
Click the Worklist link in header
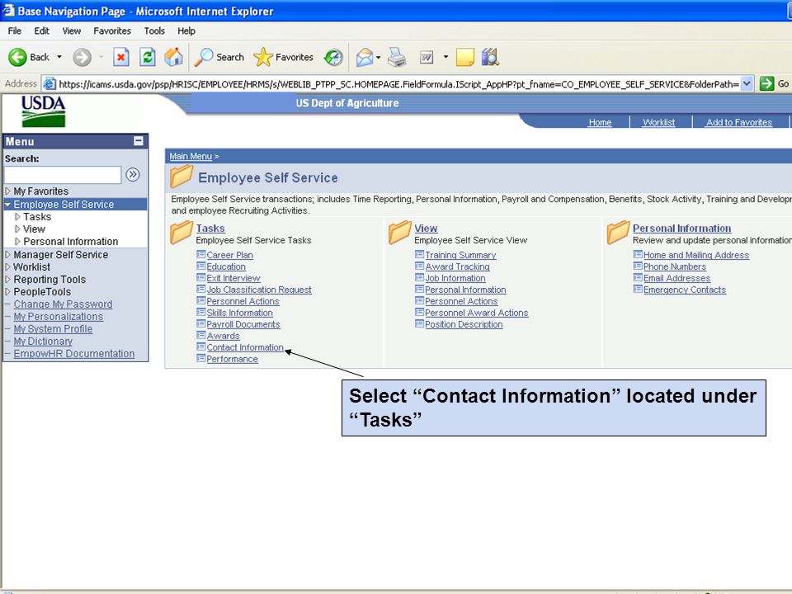pos(658,122)
